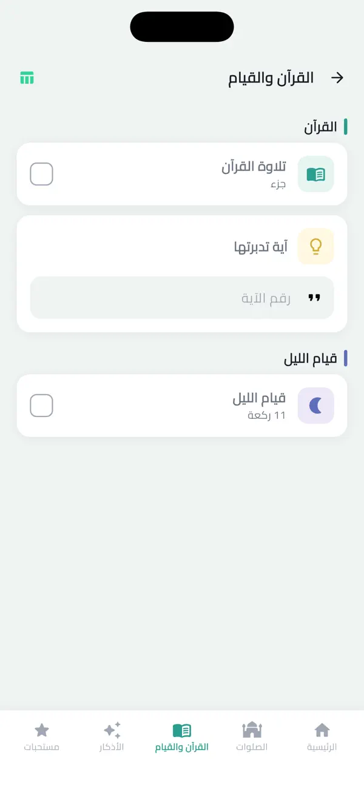Switch to the القرآن والقيام tab
This screenshot has width=364, height=788.
(181, 736)
